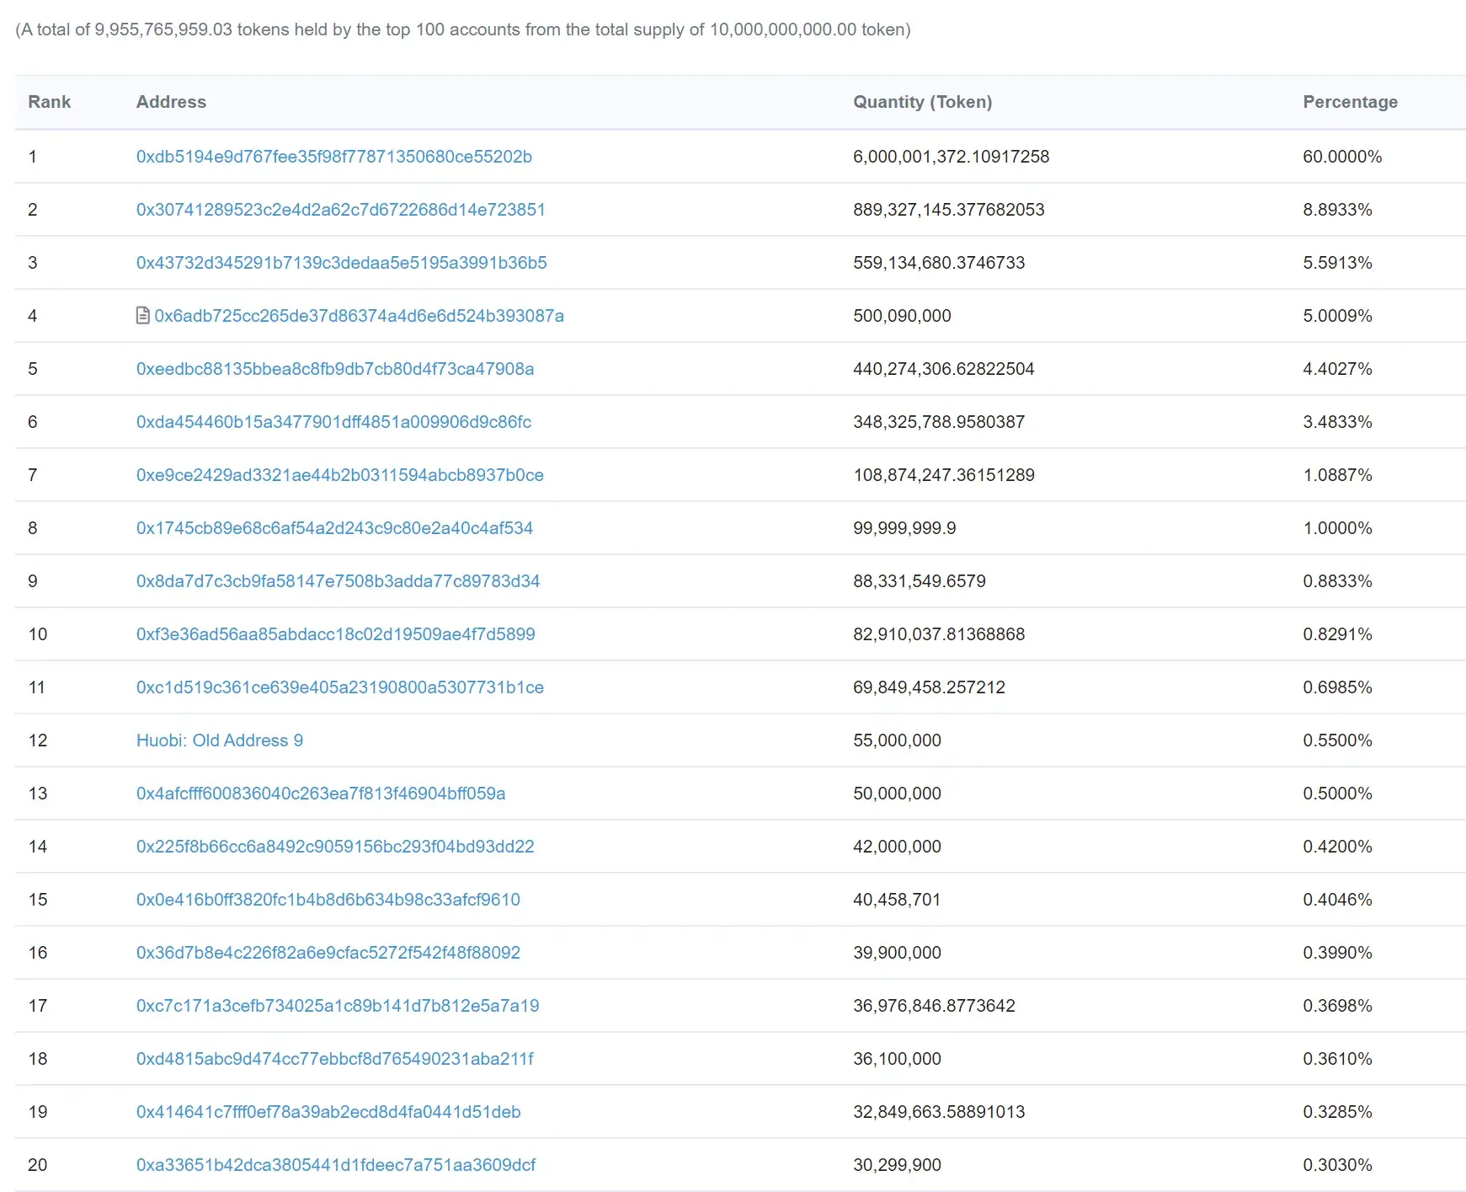The image size is (1466, 1192).
Task: Click the 60.0000% percentage cell
Action: [1342, 157]
